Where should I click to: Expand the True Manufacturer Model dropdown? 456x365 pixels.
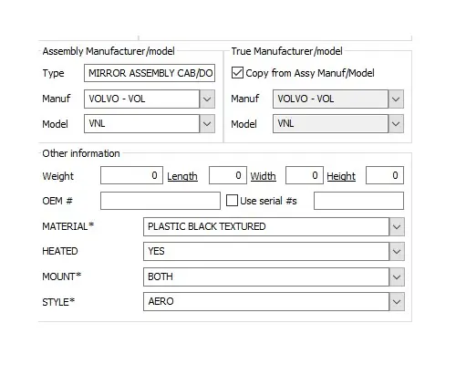pos(396,124)
